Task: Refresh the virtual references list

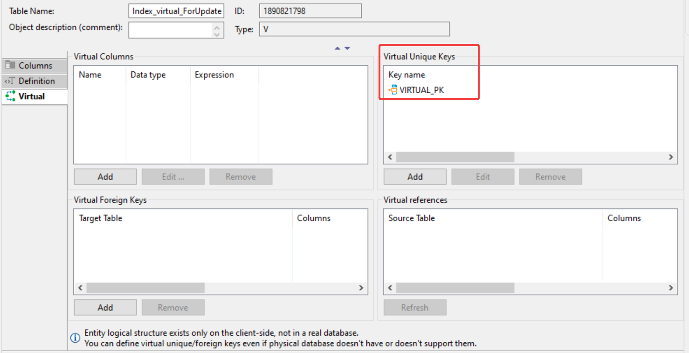Action: 414,307
